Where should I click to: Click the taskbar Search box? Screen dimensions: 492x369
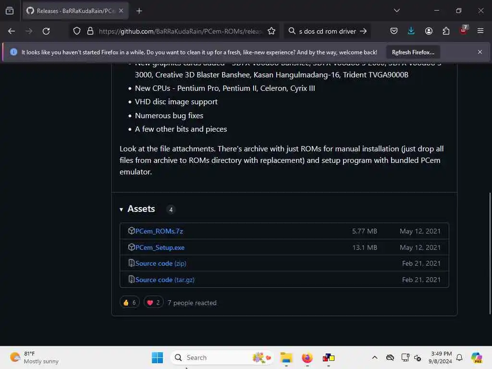[x=222, y=357]
